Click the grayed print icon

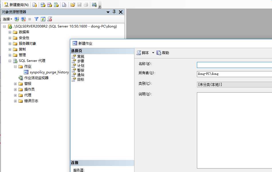(86, 5)
